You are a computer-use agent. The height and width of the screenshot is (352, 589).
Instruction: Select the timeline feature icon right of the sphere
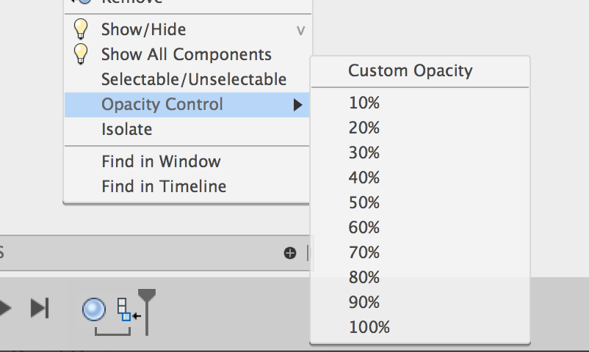point(125,309)
